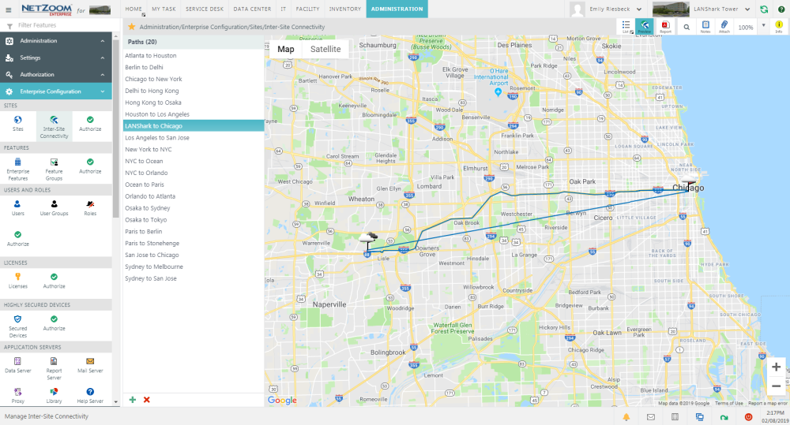Click the search magnifier icon
This screenshot has width=790, height=425.
tap(687, 27)
